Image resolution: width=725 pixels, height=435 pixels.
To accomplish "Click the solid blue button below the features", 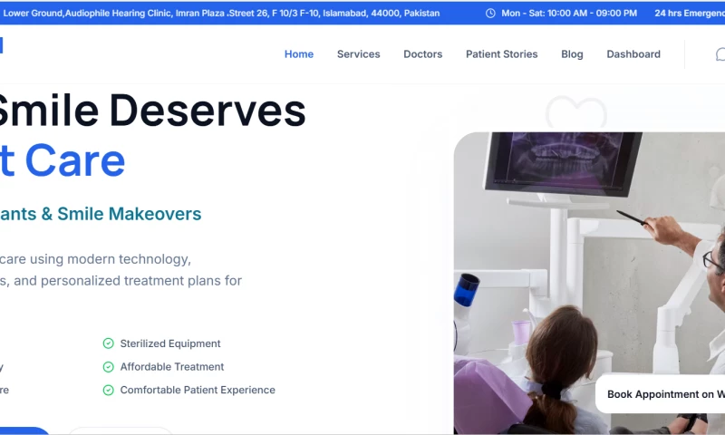I will pyautogui.click(x=24, y=430).
